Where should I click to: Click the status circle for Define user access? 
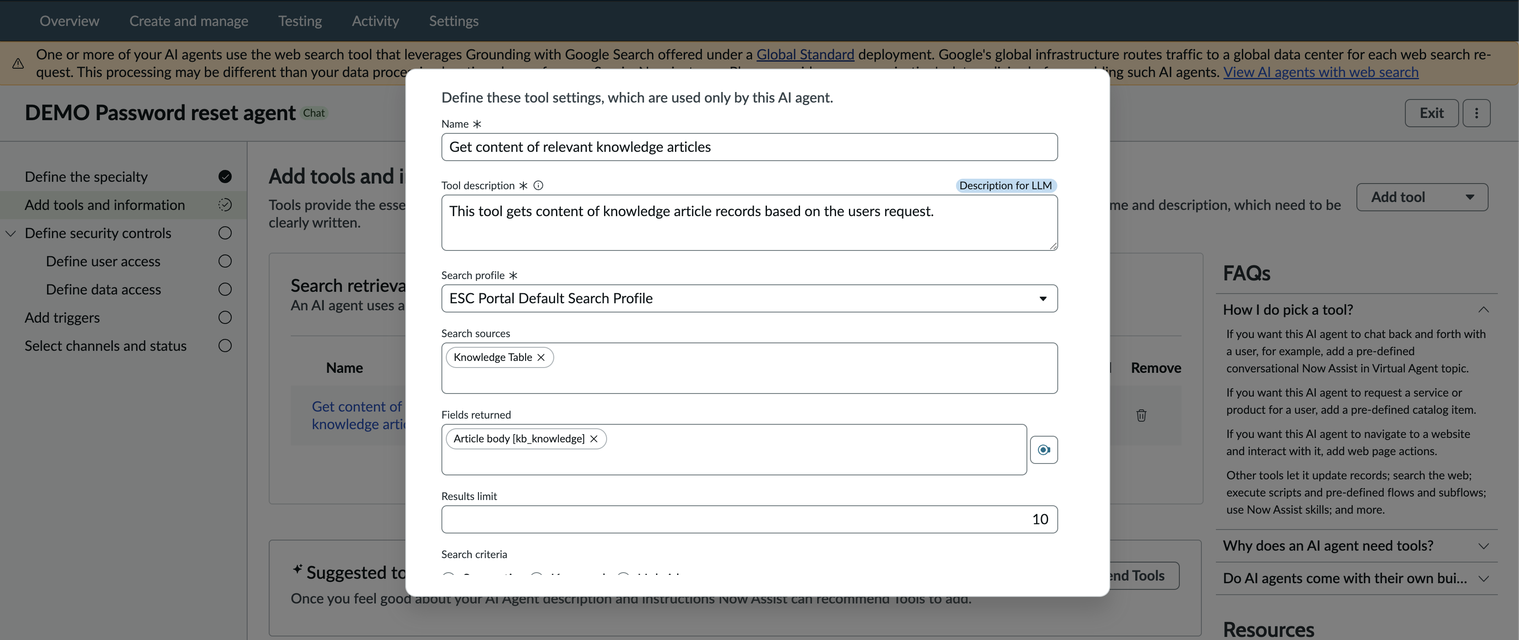(x=225, y=261)
